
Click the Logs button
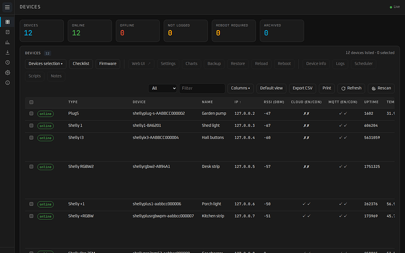340,64
